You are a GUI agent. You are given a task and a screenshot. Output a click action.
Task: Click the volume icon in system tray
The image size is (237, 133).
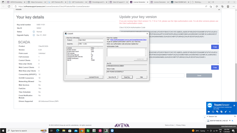point(217,131)
